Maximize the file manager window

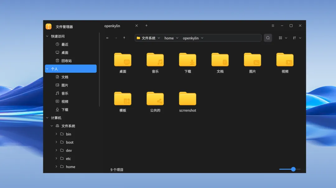click(x=291, y=26)
